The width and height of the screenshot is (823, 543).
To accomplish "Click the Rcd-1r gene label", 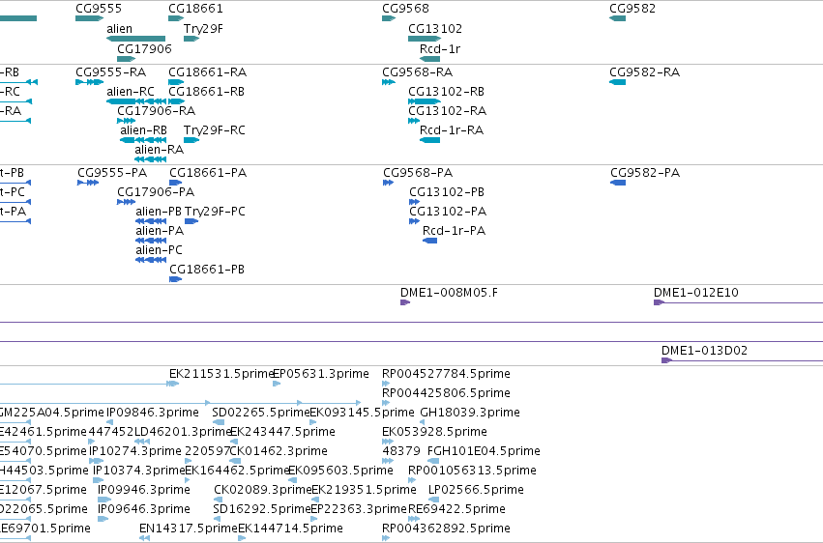I will tap(440, 48).
